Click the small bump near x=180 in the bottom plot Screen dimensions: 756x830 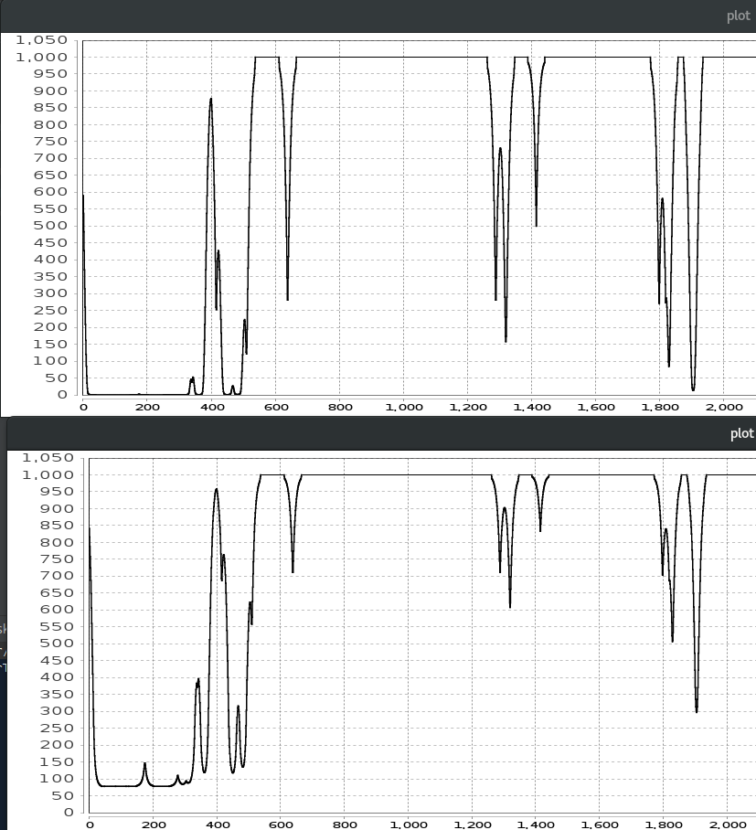pyautogui.click(x=144, y=764)
